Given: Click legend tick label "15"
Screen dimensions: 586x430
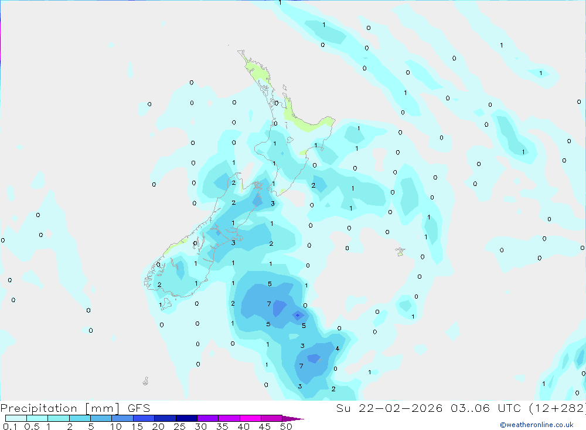Looking at the screenshot, I should [137, 426].
